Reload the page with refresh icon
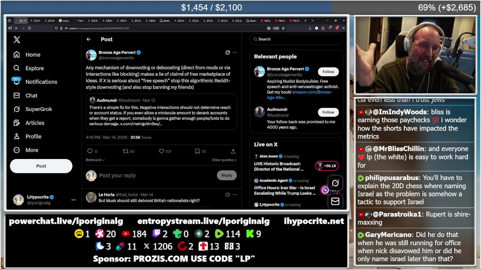 point(29,28)
